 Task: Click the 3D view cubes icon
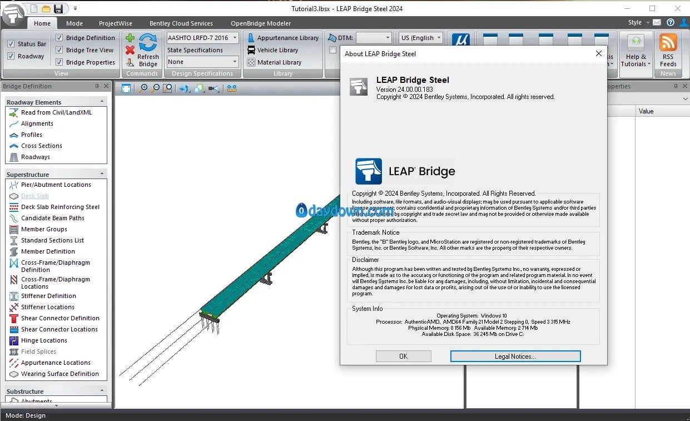click(199, 88)
